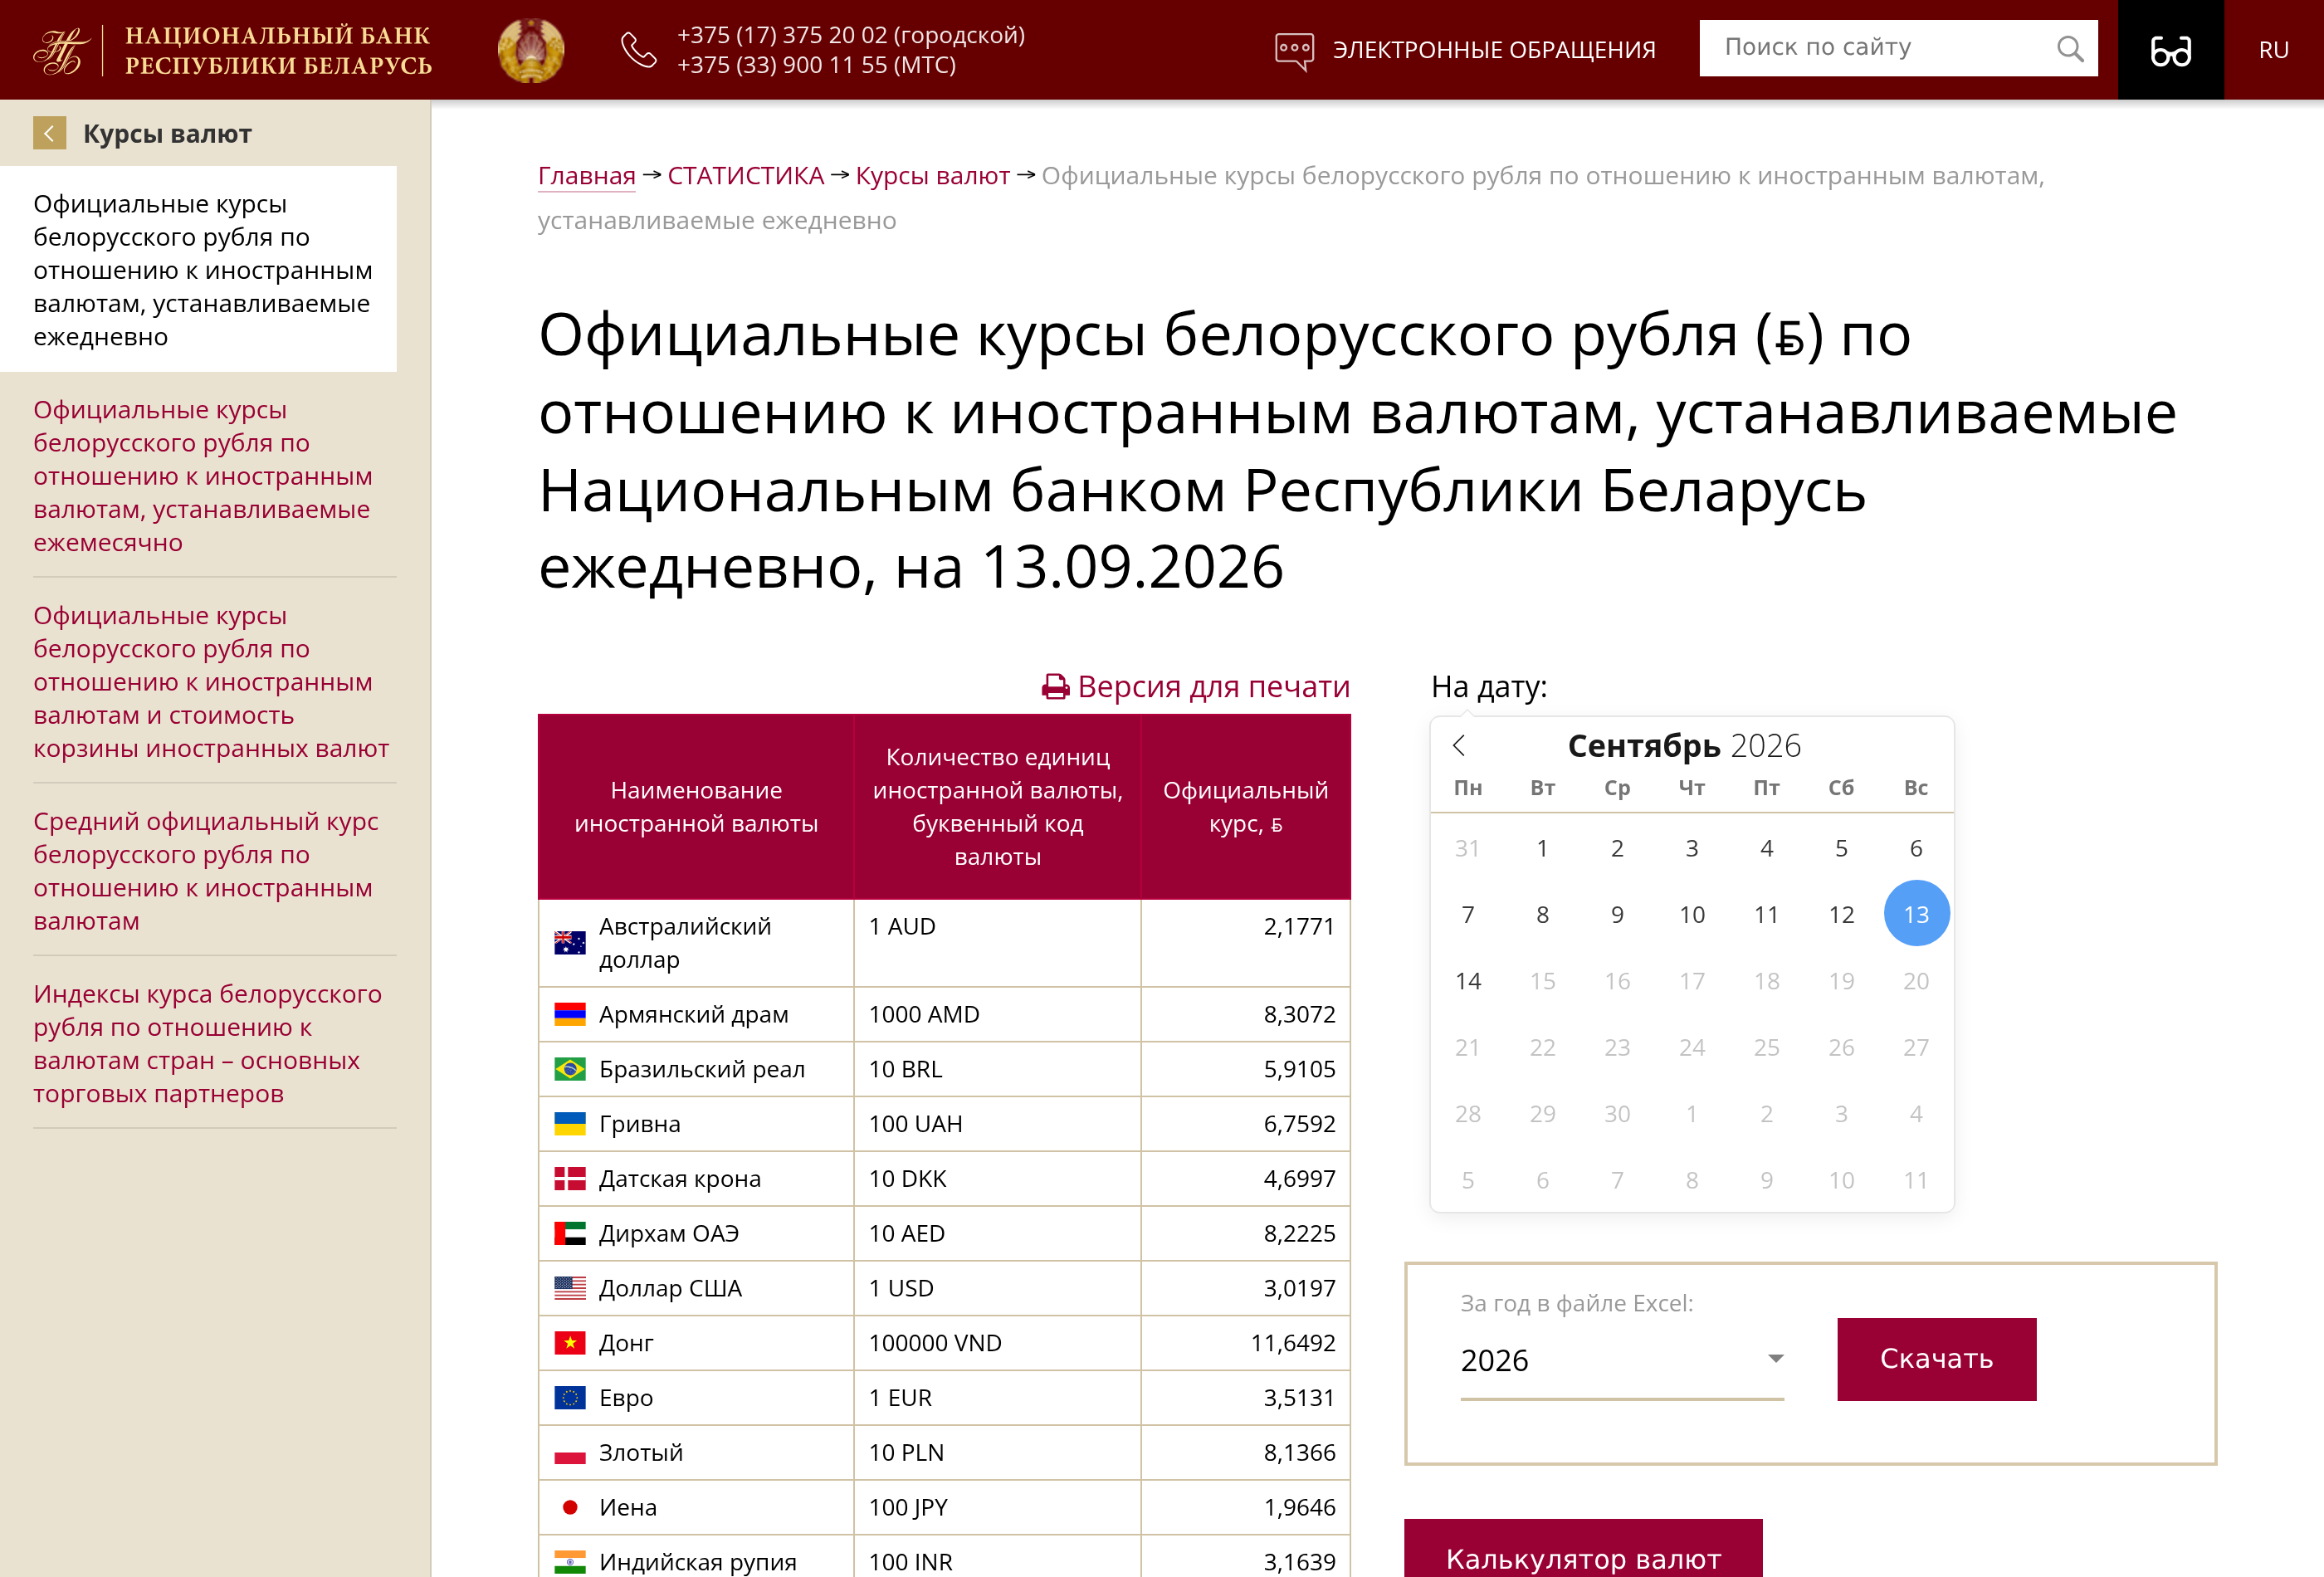The image size is (2324, 1577).
Task: Select September 14 in the calendar
Action: 1467,981
